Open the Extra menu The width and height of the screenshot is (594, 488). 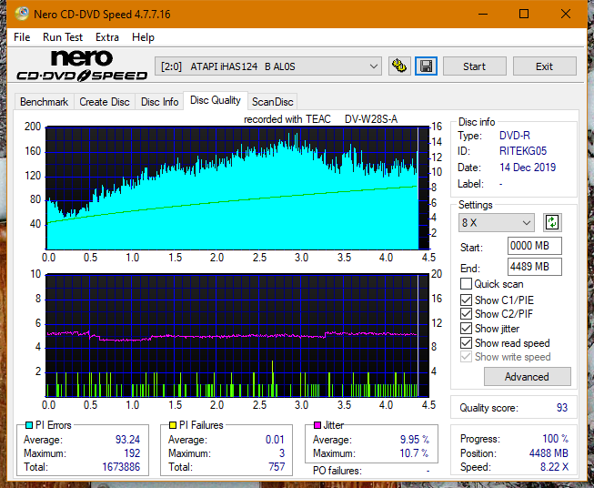pyautogui.click(x=107, y=37)
